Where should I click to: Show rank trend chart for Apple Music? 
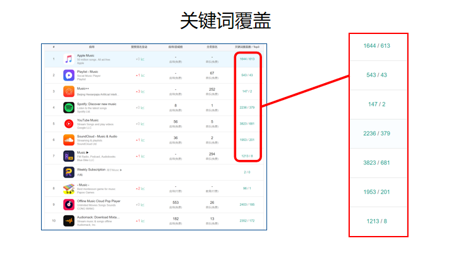pos(143,59)
